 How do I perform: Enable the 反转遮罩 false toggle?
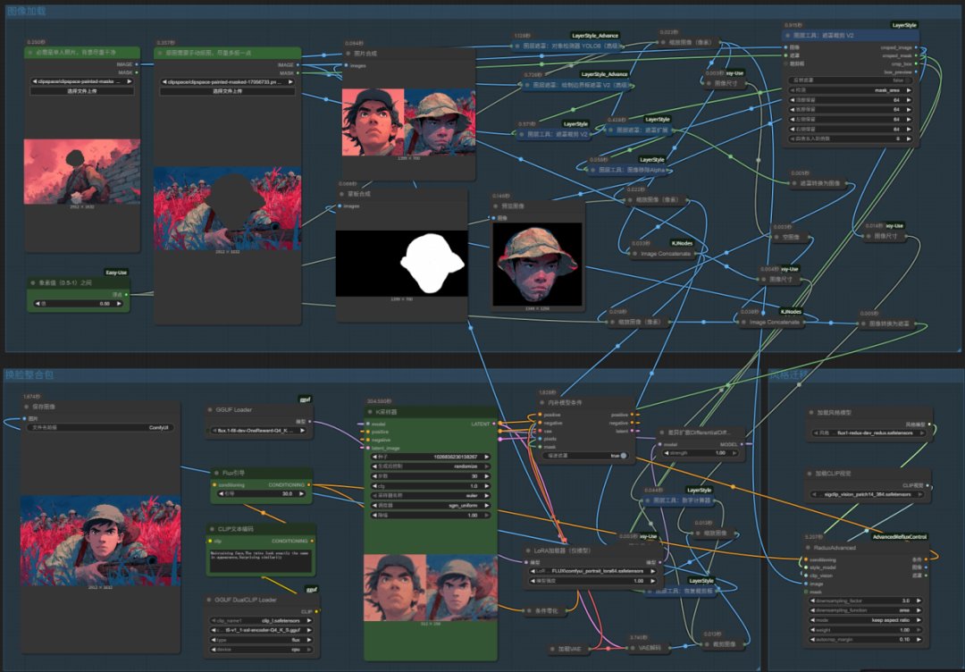pyautogui.click(x=852, y=80)
